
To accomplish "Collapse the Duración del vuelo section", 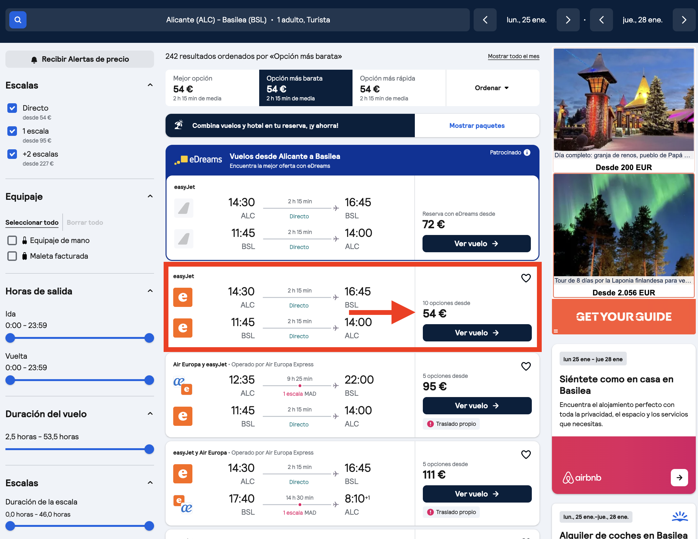I will [150, 414].
